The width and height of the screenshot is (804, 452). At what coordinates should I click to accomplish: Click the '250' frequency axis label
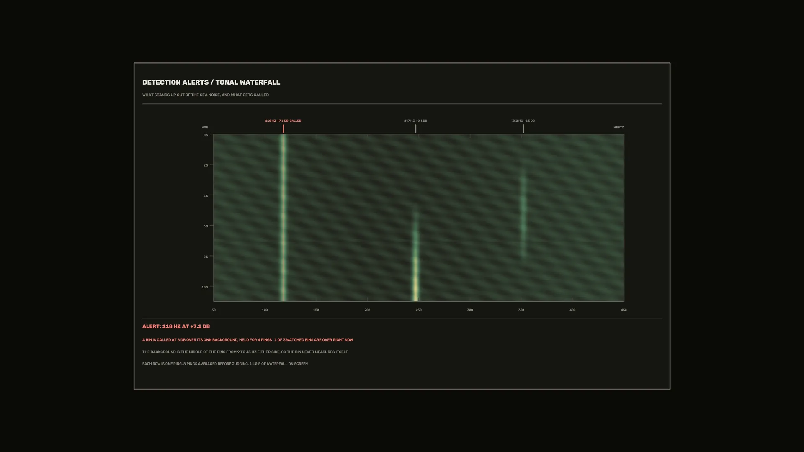coord(419,310)
